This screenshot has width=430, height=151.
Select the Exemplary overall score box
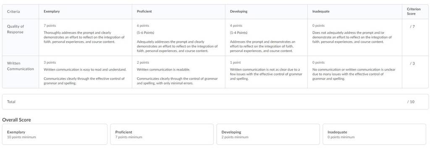(x=55, y=134)
